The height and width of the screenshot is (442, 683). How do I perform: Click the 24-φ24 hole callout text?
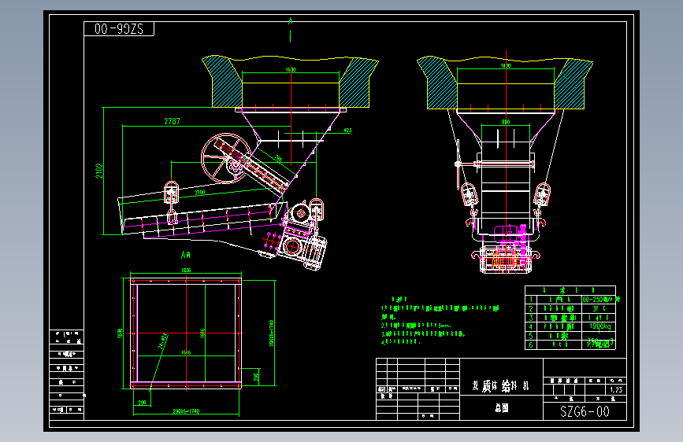[x=163, y=342]
